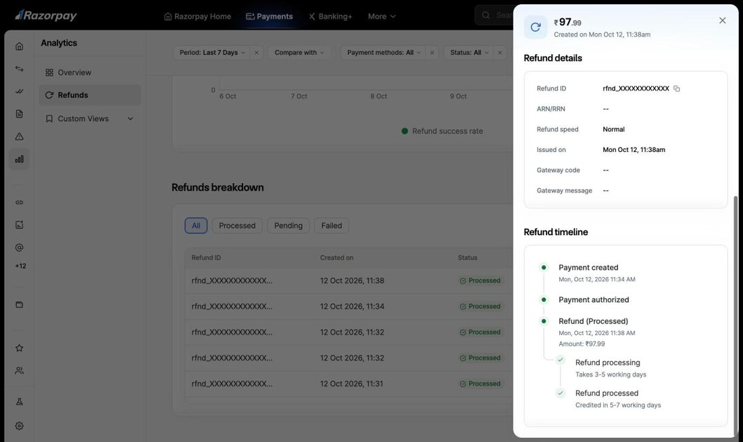
Task: Expand the Custom Views section
Action: pyautogui.click(x=90, y=118)
